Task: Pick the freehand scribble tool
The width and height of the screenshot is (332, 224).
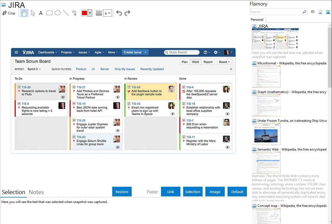Action: (74, 13)
